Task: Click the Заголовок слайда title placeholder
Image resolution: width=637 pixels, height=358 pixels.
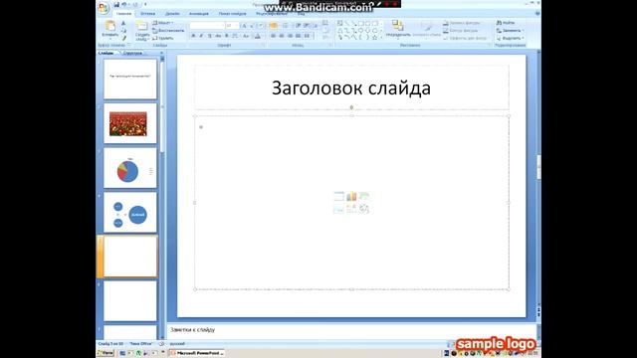Action: pyautogui.click(x=351, y=88)
